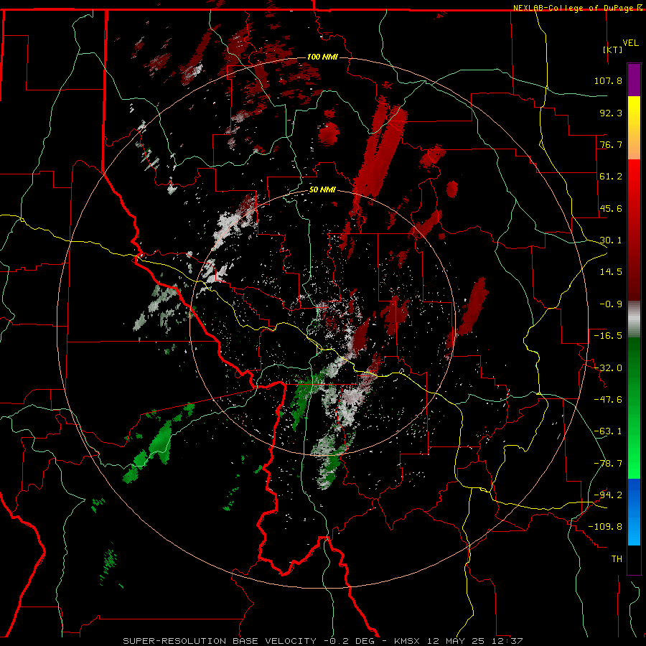Pick the purple segment of the velocity color bar
Image resolution: width=646 pixels, height=646 pixels.
tap(634, 80)
